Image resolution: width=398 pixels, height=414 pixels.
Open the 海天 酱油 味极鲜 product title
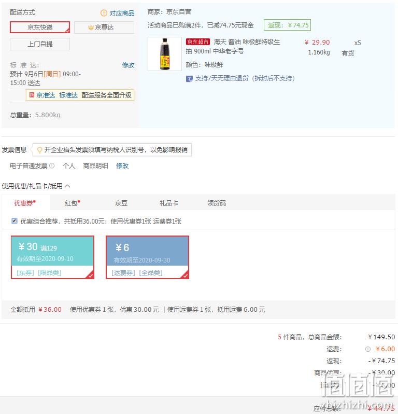tap(233, 47)
